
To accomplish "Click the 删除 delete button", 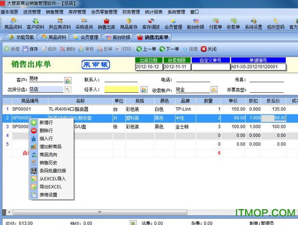I will click(x=67, y=49).
